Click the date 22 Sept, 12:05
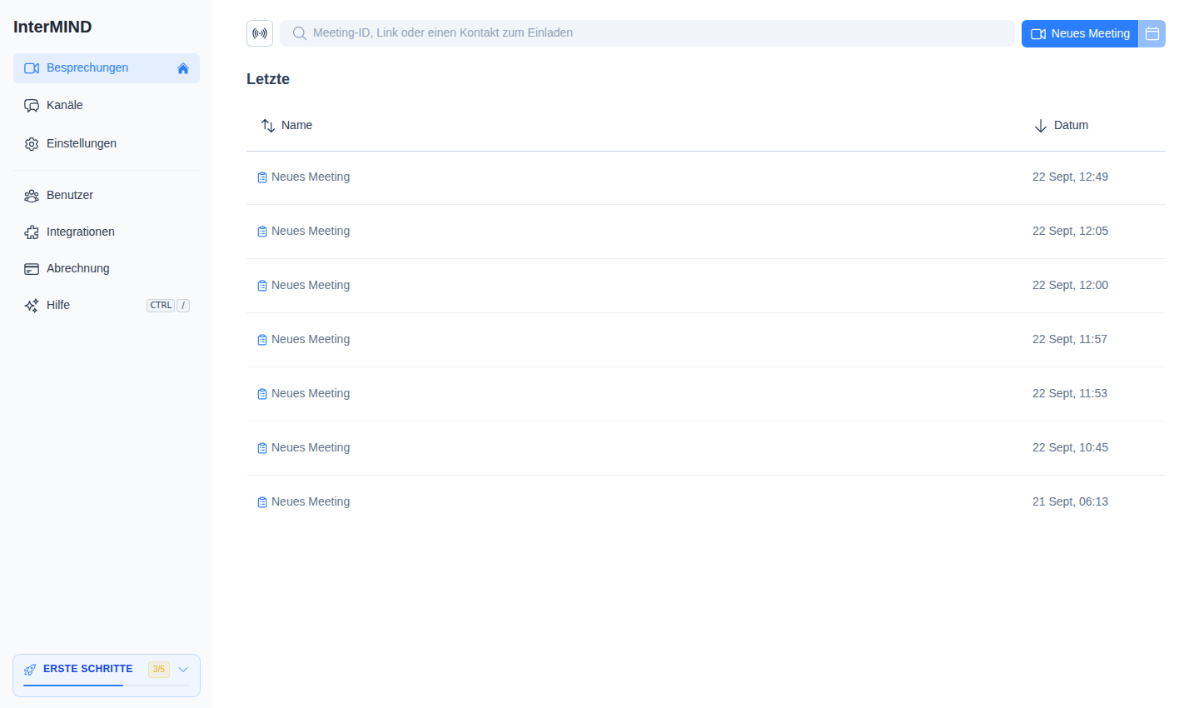This screenshot has width=1199, height=708. point(1070,231)
